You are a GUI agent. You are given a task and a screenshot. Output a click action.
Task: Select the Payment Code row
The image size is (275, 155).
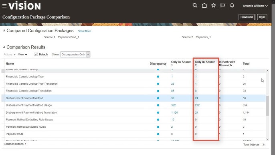[133, 134]
